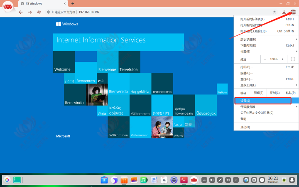Open new tab with plus button
Image resolution: width=299 pixels, height=187 pixels.
click(x=73, y=3)
